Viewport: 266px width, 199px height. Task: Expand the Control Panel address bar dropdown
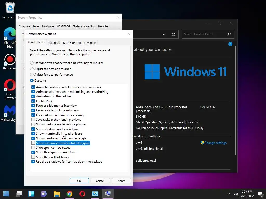(x=164, y=34)
